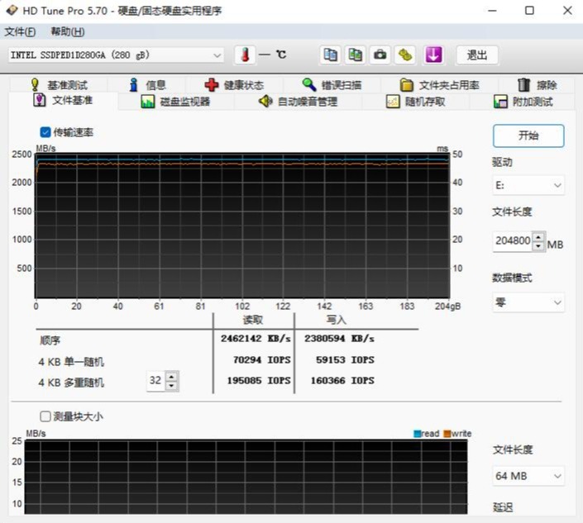
Task: Open the 驱动 E: drive dropdown
Action: coord(528,186)
